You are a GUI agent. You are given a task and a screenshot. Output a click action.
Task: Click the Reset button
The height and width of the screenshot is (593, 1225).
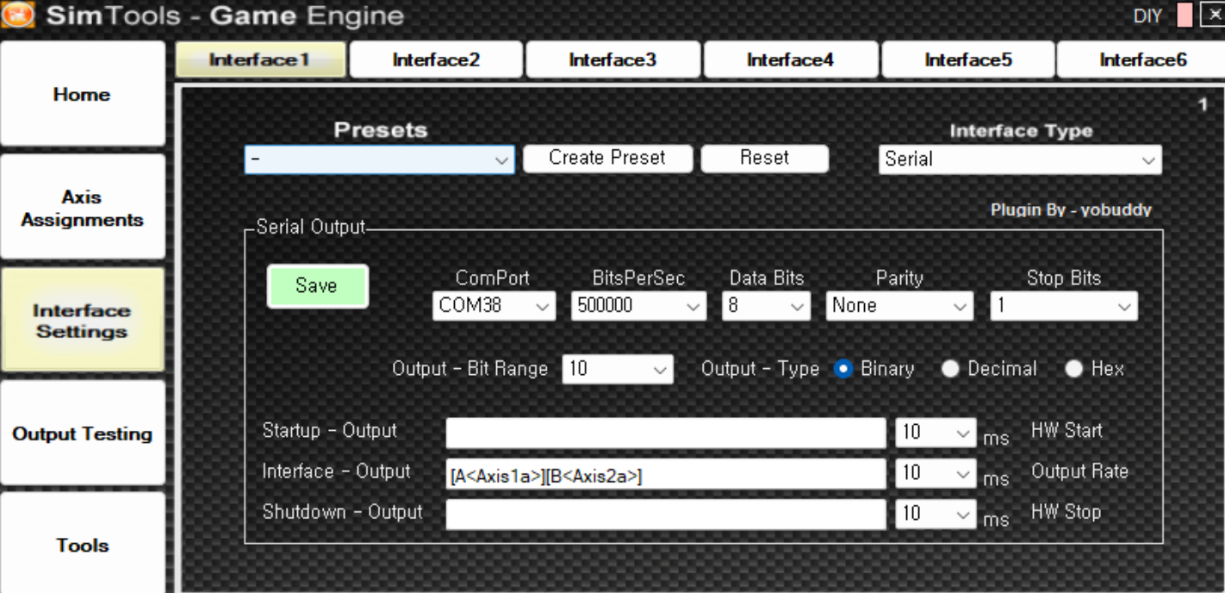click(x=764, y=158)
